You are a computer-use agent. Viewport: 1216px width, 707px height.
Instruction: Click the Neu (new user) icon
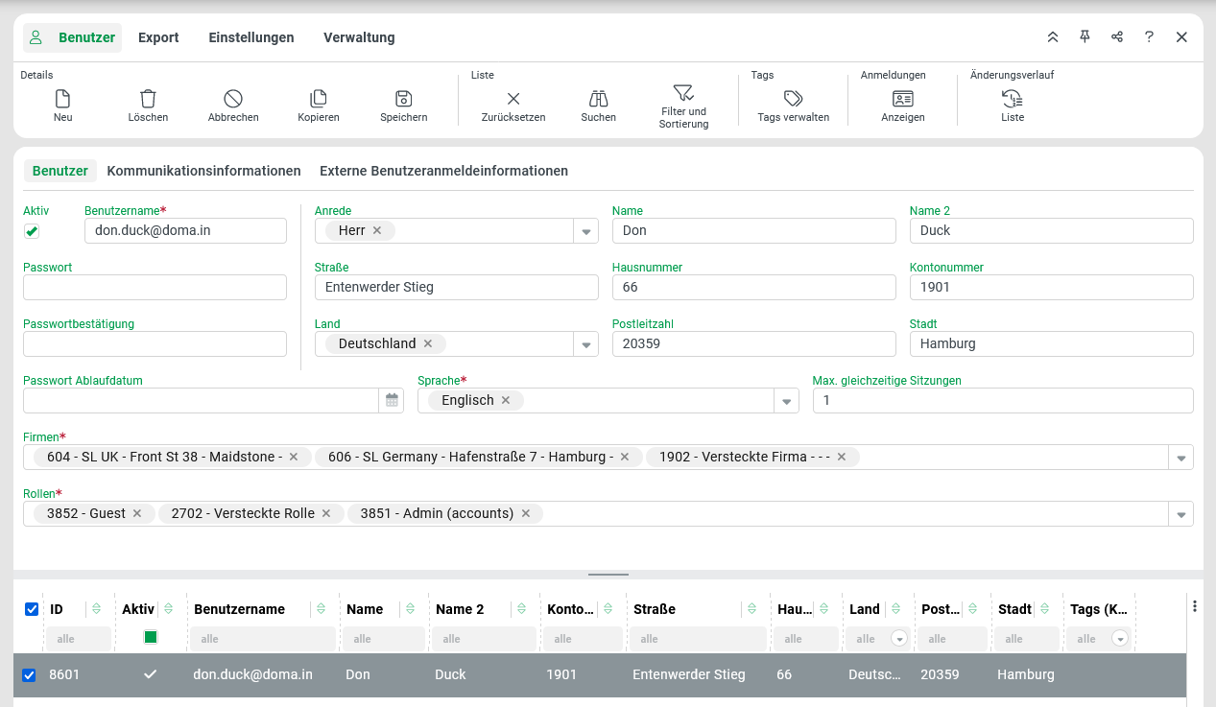click(x=62, y=99)
